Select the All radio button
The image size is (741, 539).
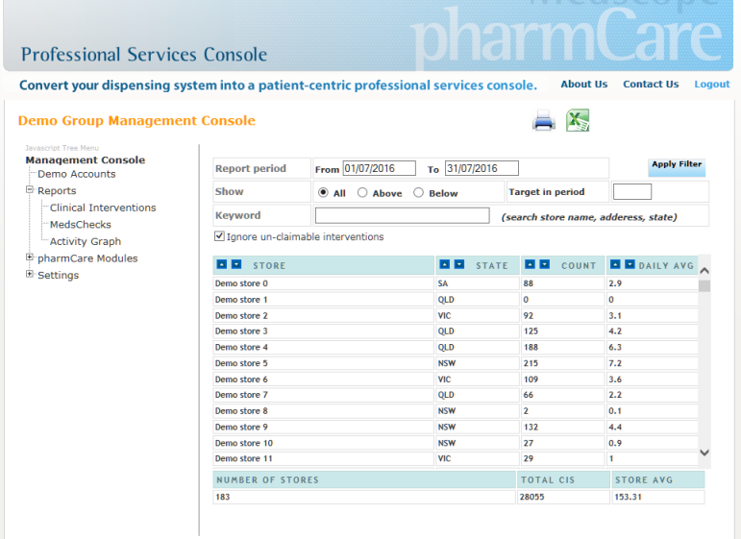[323, 192]
